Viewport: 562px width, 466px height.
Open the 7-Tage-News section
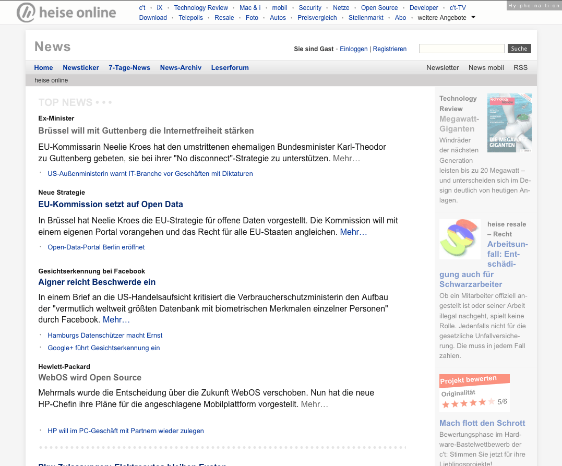coord(129,67)
